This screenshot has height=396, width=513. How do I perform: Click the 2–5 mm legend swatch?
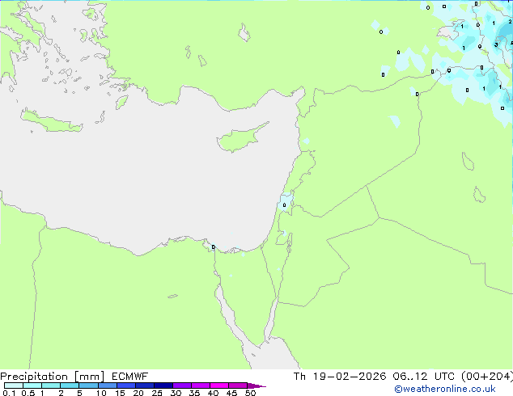[x=70, y=385]
